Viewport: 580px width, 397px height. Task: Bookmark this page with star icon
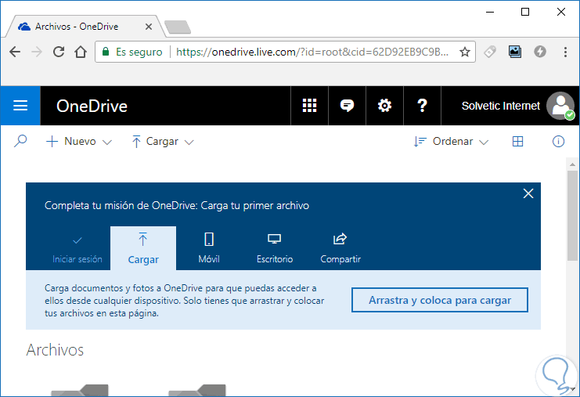(465, 52)
